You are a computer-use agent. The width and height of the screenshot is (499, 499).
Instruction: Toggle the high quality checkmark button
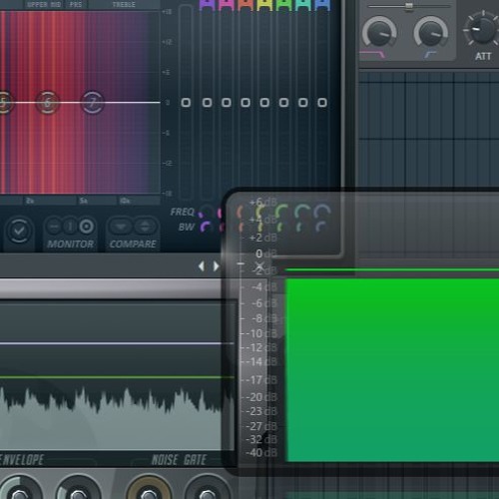(x=19, y=231)
